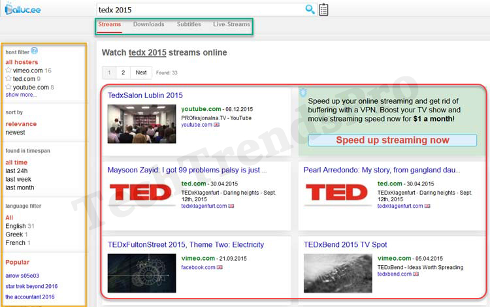Filter by English language
The image size is (490, 307).
pos(15,226)
